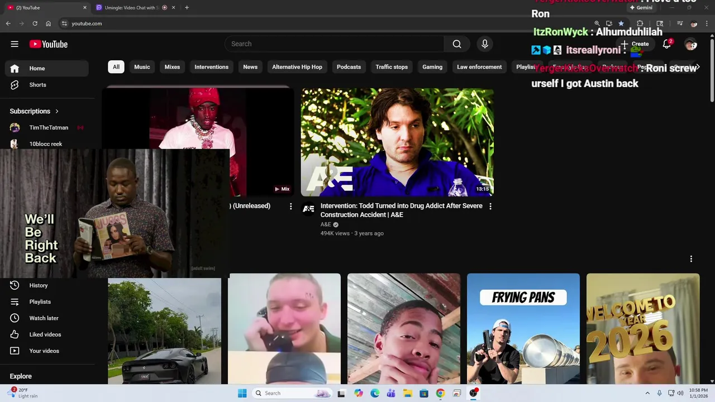Go to Home in the sidebar

(x=47, y=68)
